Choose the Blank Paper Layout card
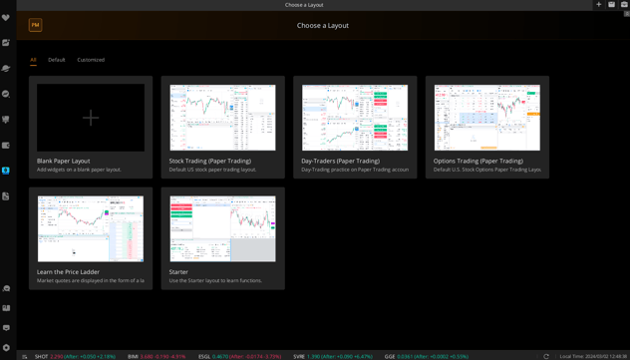The image size is (630, 360). tap(91, 127)
